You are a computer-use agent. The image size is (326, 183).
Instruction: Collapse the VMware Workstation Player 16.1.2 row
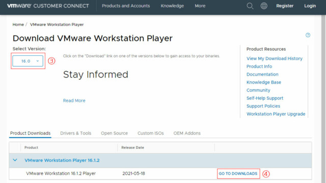tap(15, 160)
